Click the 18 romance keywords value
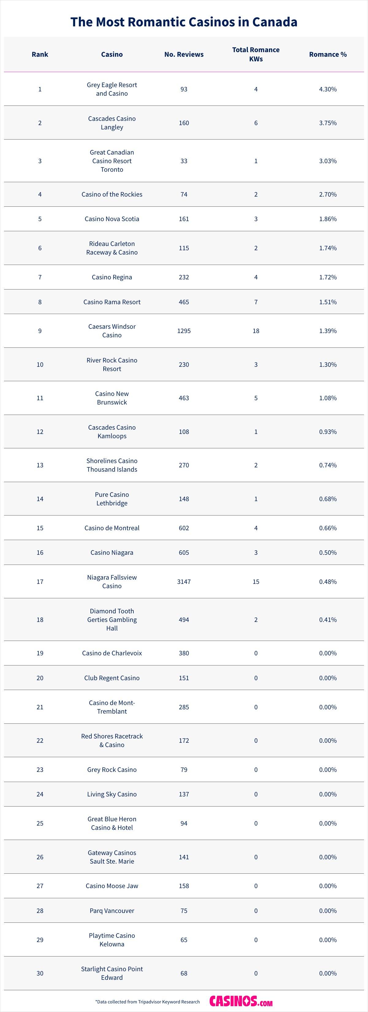This screenshot has width=368, height=1012. click(x=256, y=331)
